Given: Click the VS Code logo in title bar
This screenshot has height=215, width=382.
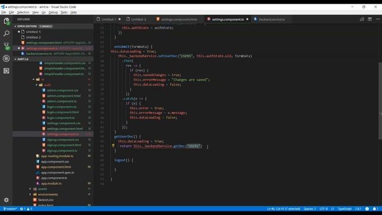Looking at the screenshot, I should click(x=2, y=7).
